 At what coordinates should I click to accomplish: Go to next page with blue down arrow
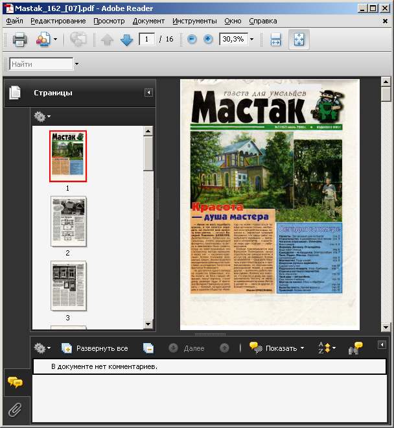pyautogui.click(x=126, y=40)
